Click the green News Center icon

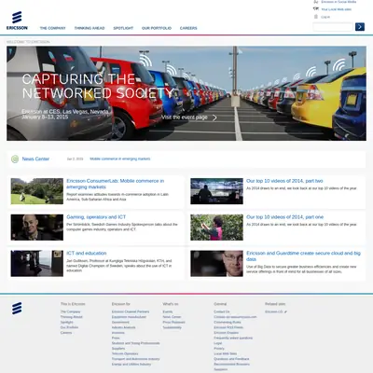coord(15,159)
